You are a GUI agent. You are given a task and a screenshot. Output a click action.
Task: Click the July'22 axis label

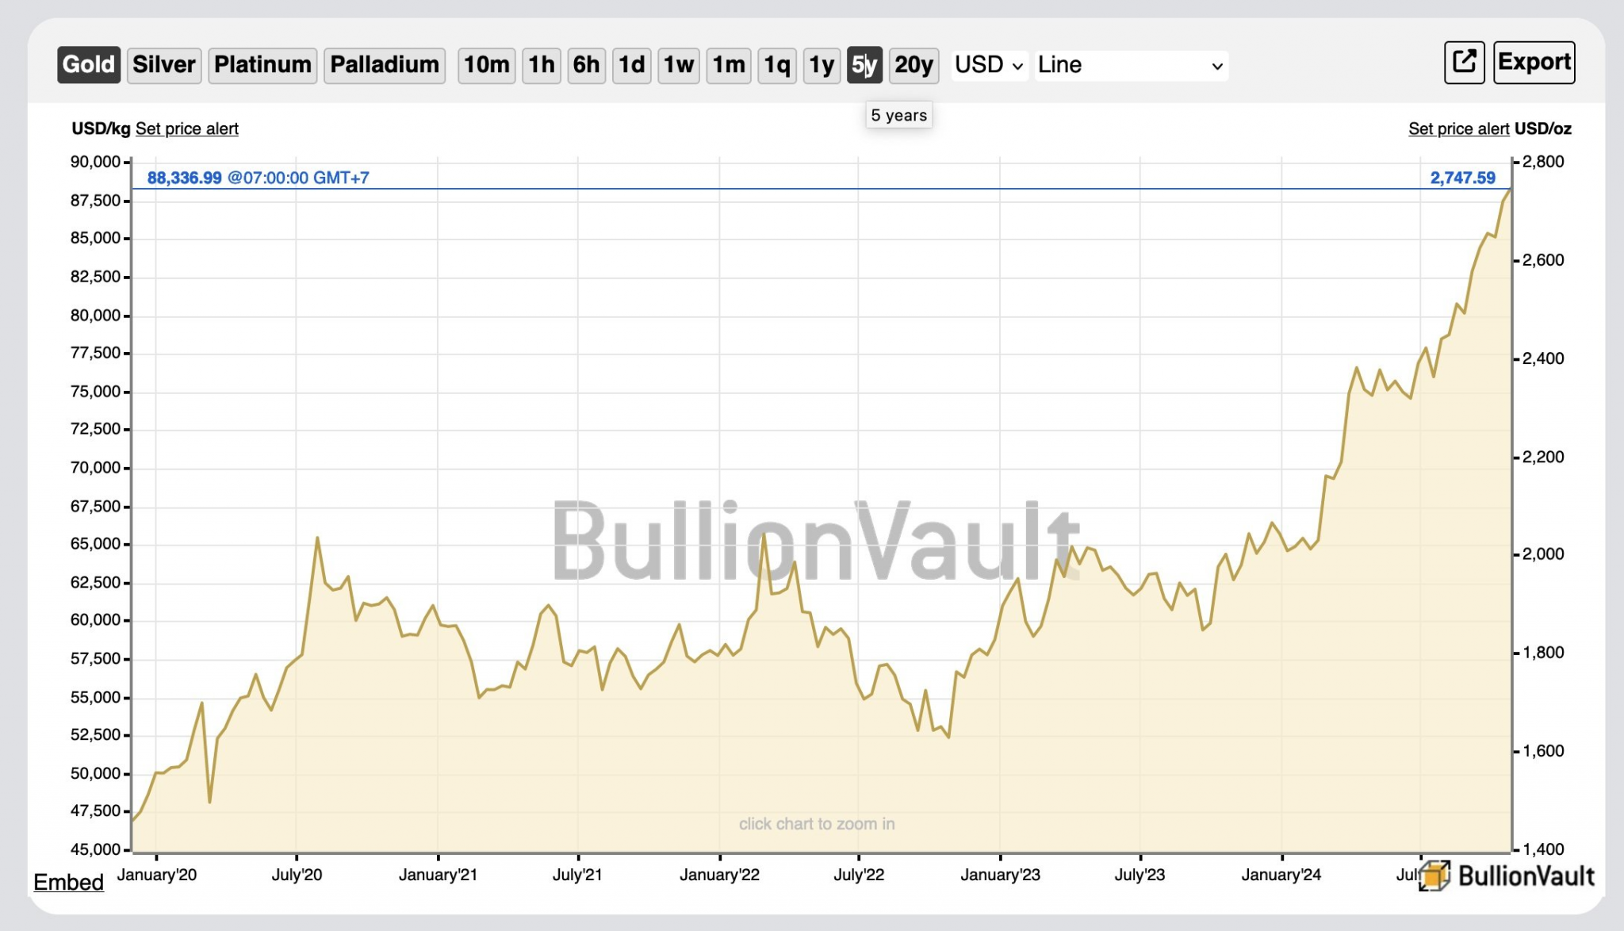point(859,875)
